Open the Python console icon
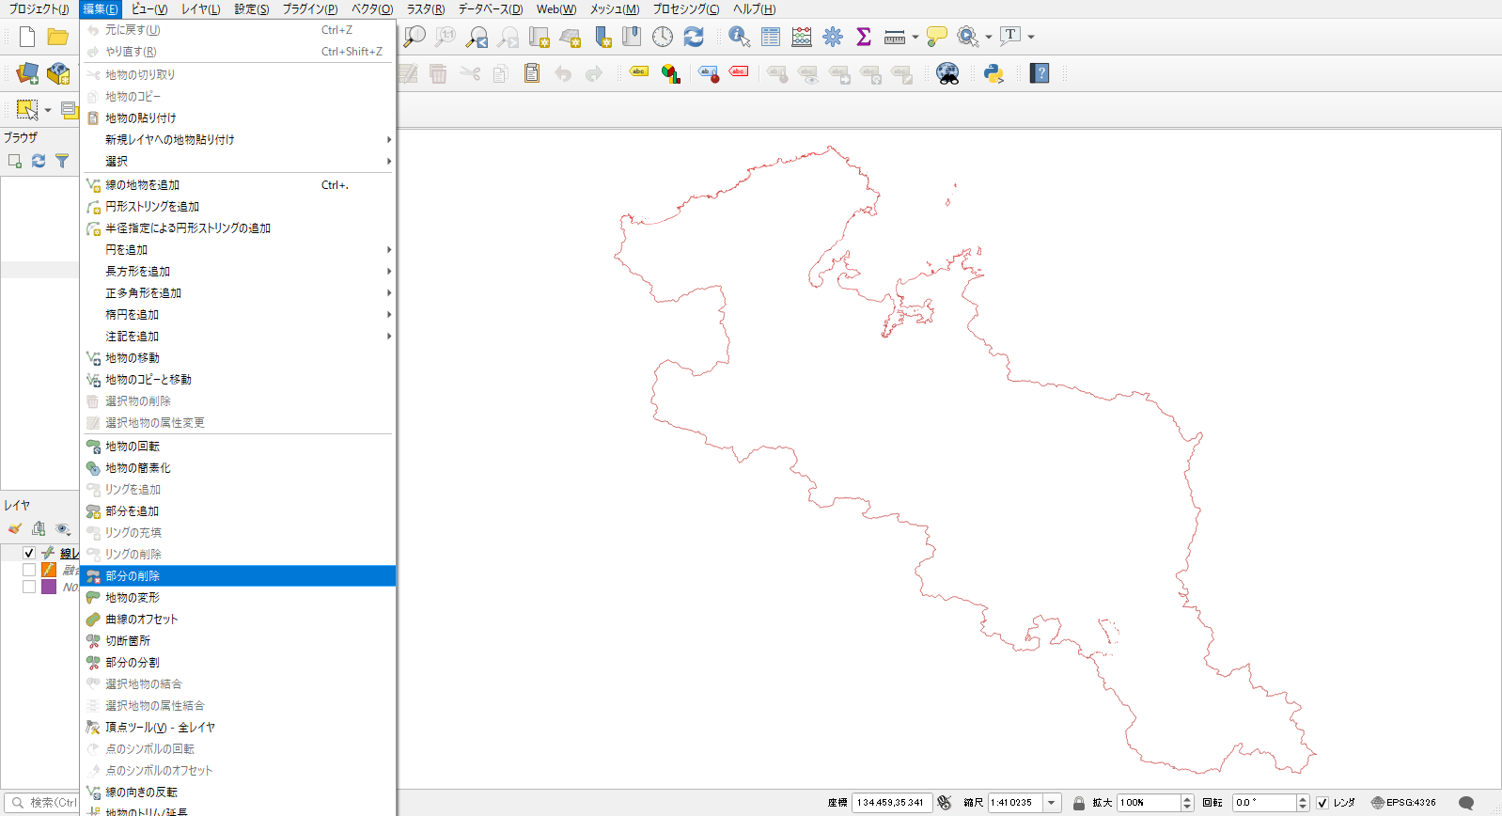The image size is (1502, 816). click(x=994, y=73)
